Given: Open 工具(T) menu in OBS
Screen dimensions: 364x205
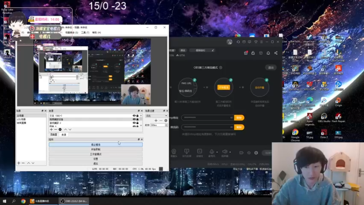Looking at the screenshot, I should tap(85, 32).
